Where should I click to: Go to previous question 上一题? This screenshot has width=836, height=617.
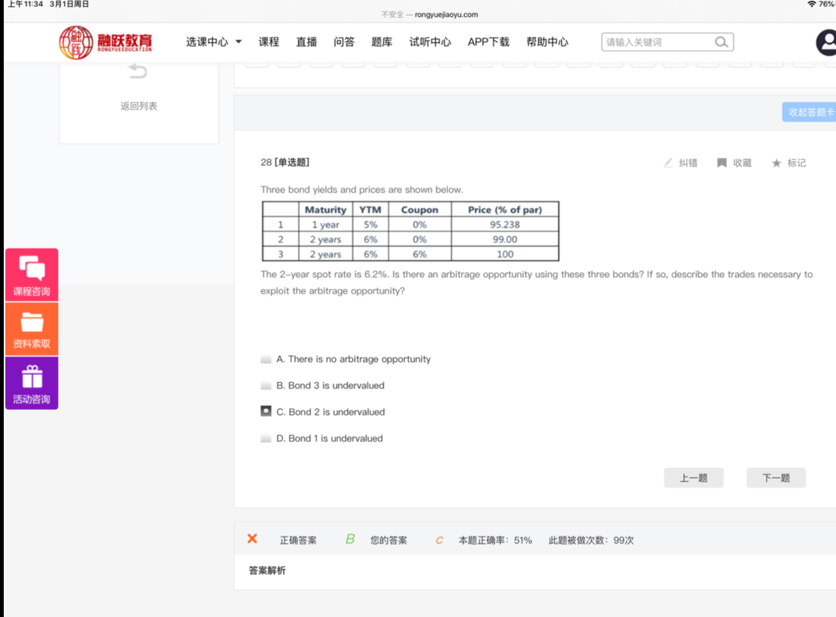tap(693, 478)
